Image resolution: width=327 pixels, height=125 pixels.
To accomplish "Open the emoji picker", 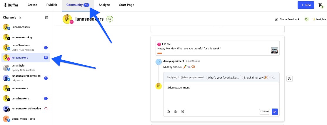I will [168, 112].
